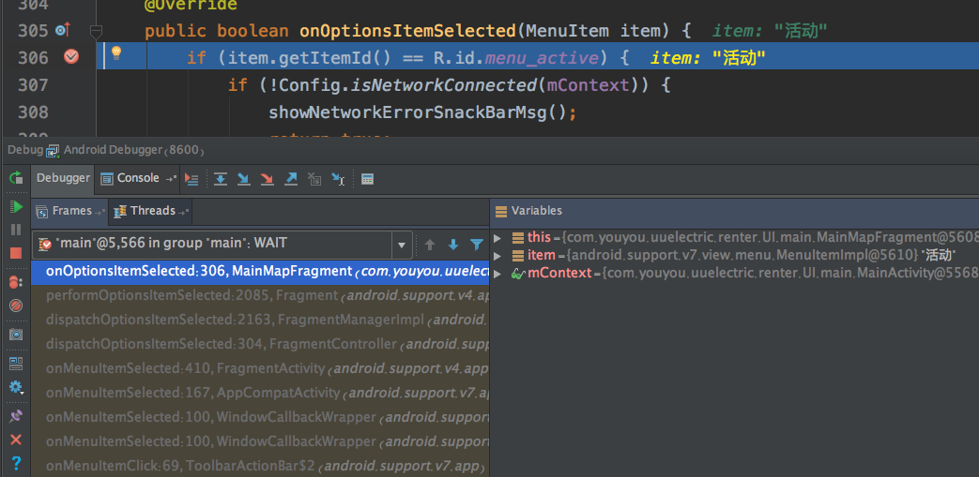The height and width of the screenshot is (477, 979).
Task: Click the Step Into icon
Action: 243,180
